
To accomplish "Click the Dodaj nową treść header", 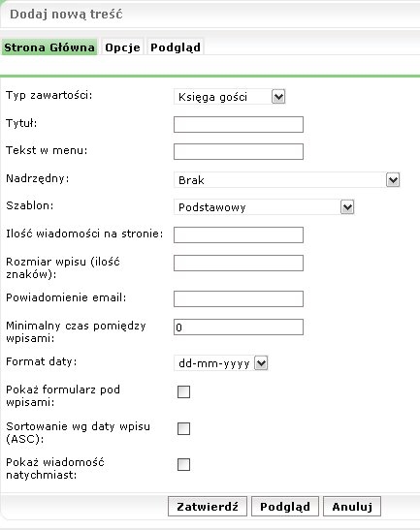I will click(x=66, y=15).
